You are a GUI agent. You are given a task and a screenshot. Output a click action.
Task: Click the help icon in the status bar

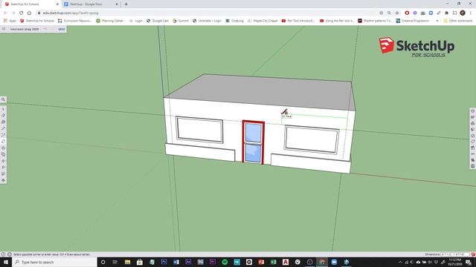(x=3, y=254)
